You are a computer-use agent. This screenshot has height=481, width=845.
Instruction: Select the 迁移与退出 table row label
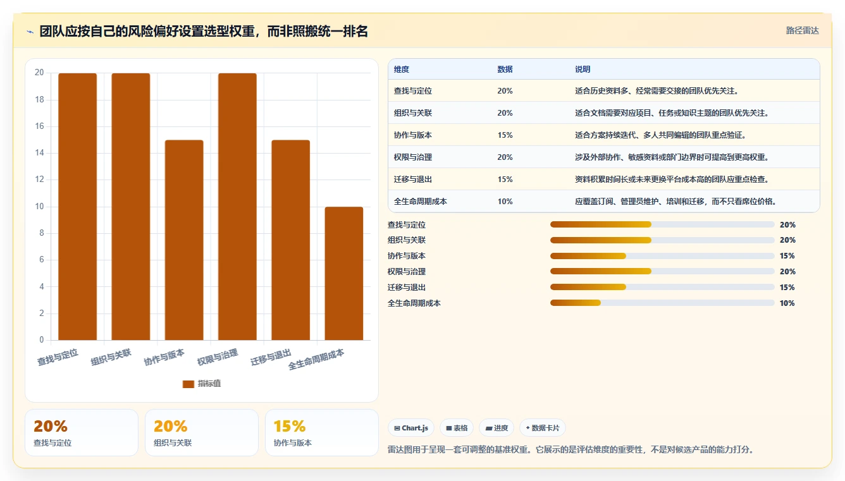(x=413, y=180)
